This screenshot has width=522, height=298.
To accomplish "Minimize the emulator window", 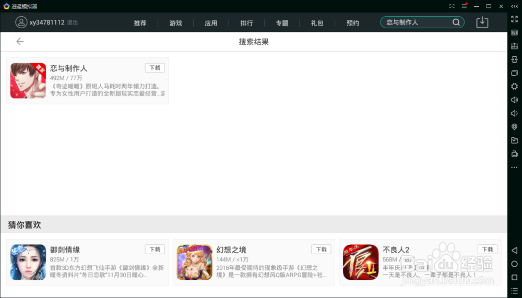I will click(477, 6).
